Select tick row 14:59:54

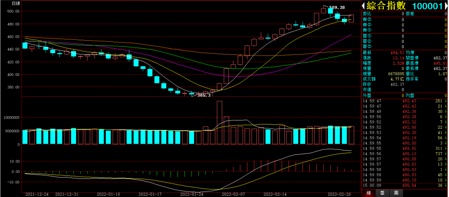click(405, 138)
